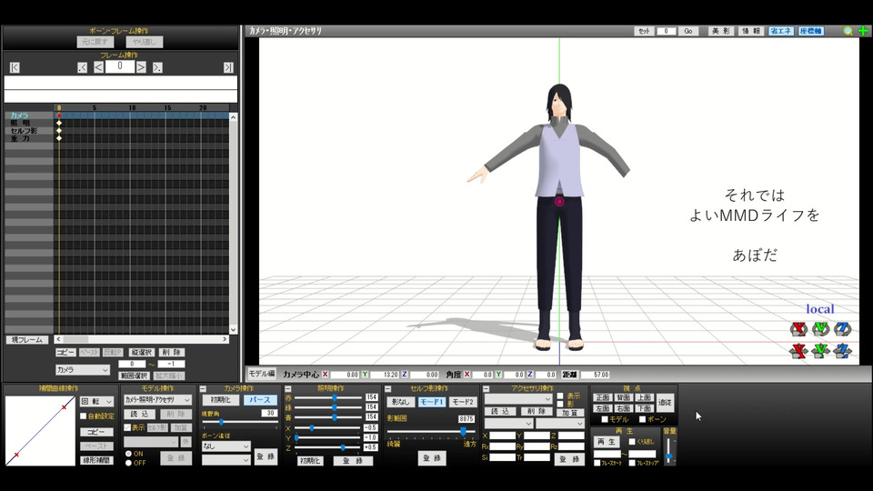Select the OFF radio button
This screenshot has height=491, width=873.
click(128, 463)
